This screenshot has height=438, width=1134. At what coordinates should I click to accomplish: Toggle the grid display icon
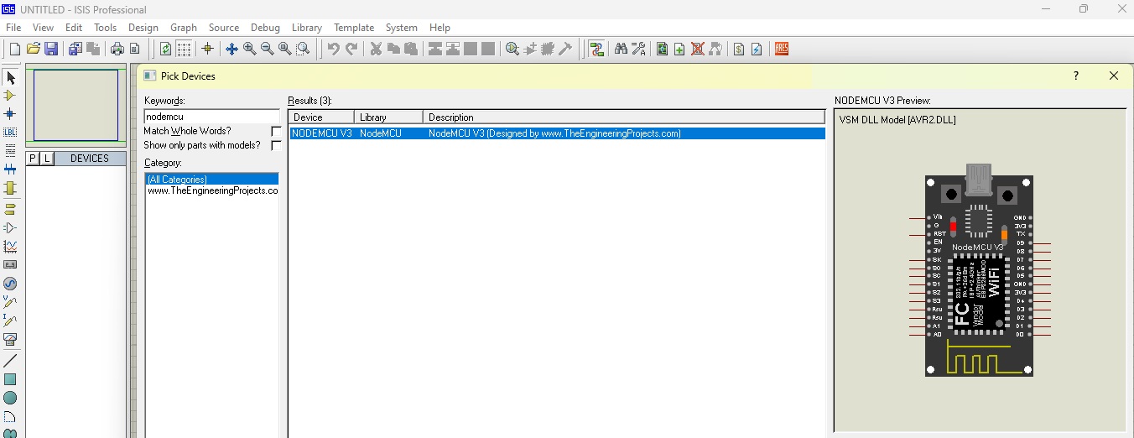pos(184,49)
